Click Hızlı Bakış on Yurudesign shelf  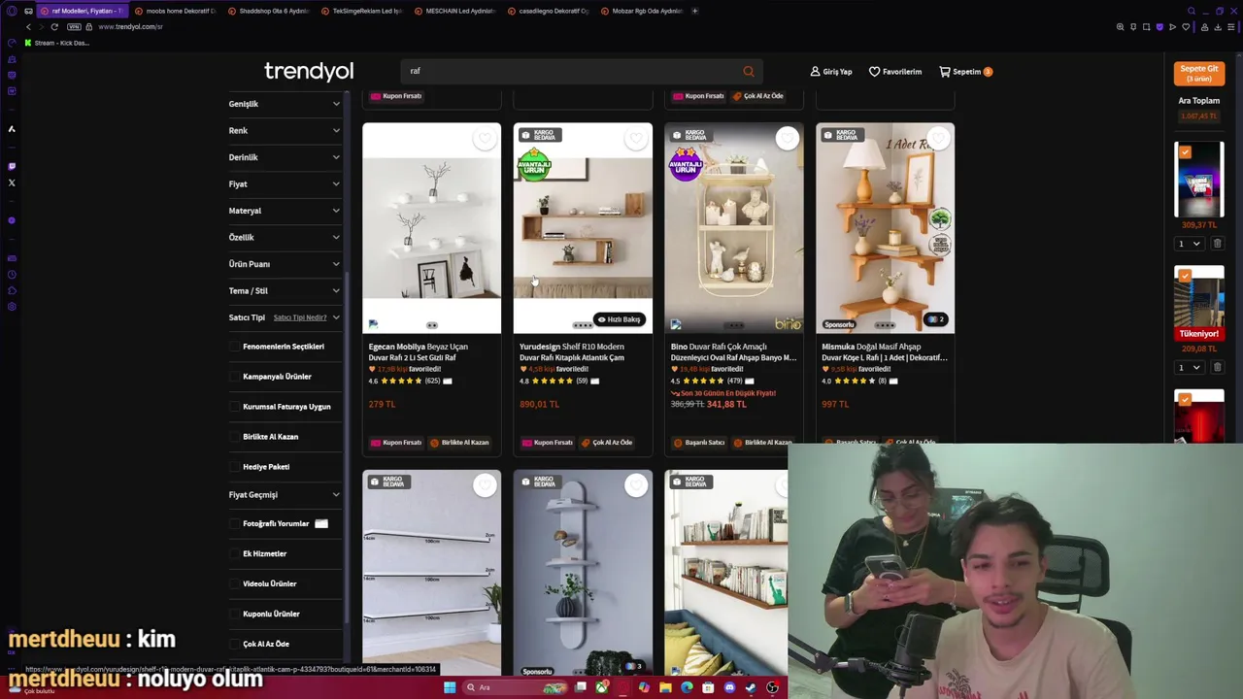point(620,319)
